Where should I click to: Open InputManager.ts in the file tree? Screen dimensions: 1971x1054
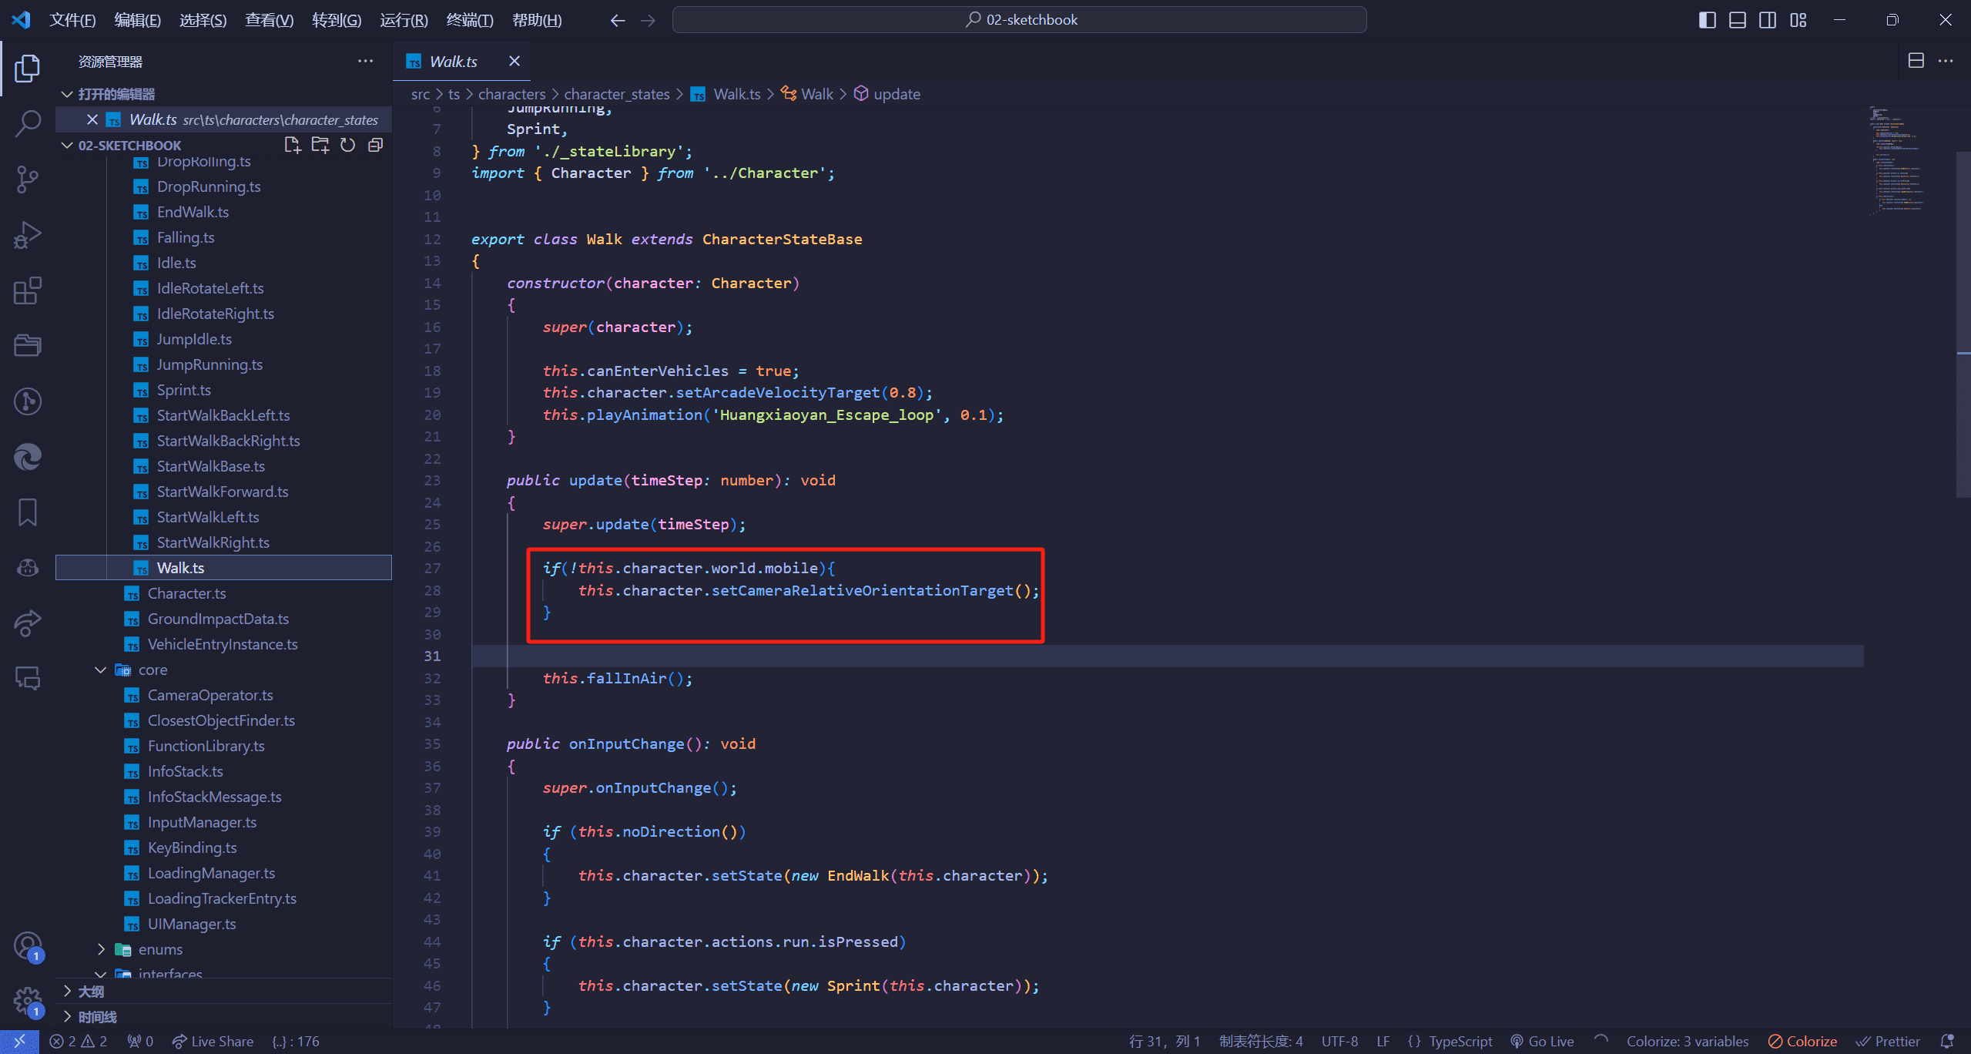[202, 822]
